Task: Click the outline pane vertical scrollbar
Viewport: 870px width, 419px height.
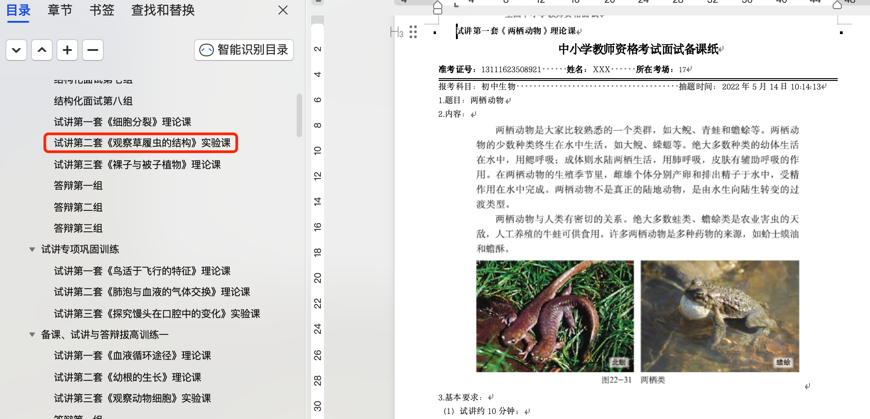Action: (299, 115)
